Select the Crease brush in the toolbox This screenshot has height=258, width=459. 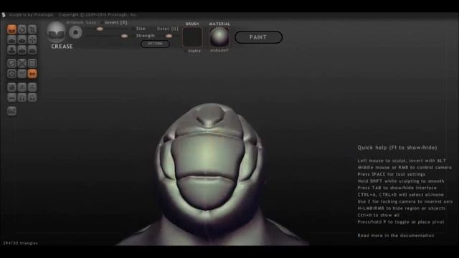coord(11,29)
